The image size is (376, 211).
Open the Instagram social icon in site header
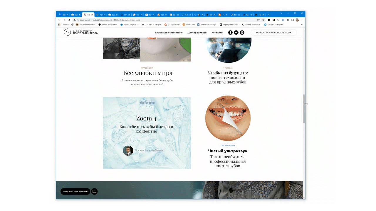point(242,33)
